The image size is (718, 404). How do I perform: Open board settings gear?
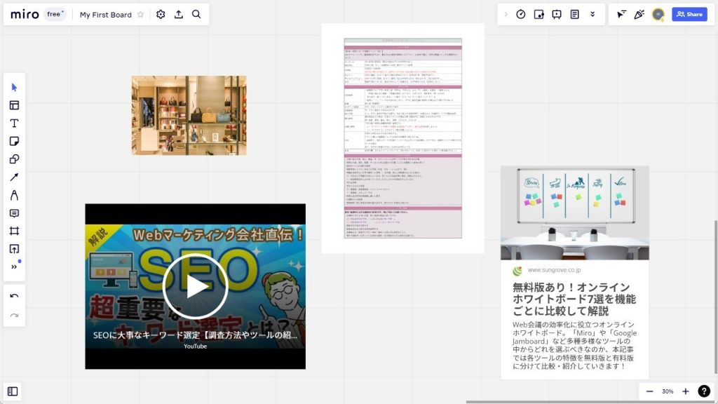[x=161, y=14]
